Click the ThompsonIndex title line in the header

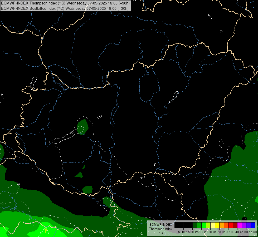coord(65,3)
